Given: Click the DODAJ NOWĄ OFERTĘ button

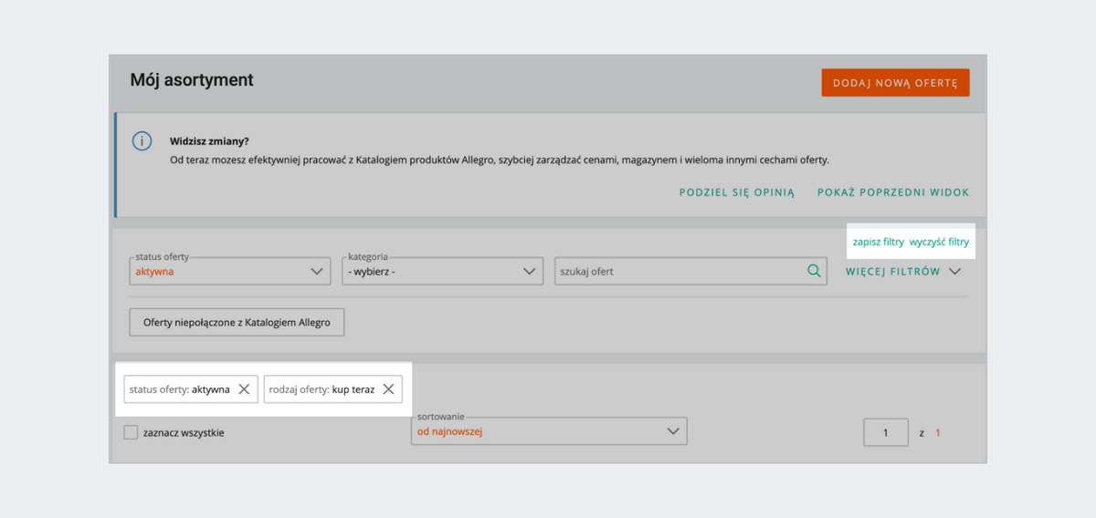Looking at the screenshot, I should (x=895, y=82).
